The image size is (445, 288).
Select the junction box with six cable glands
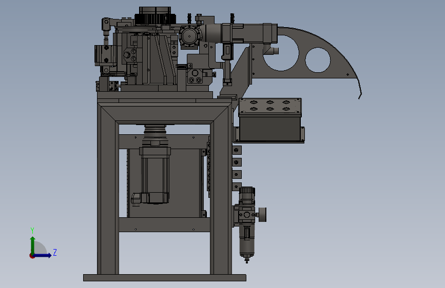(x=270, y=120)
